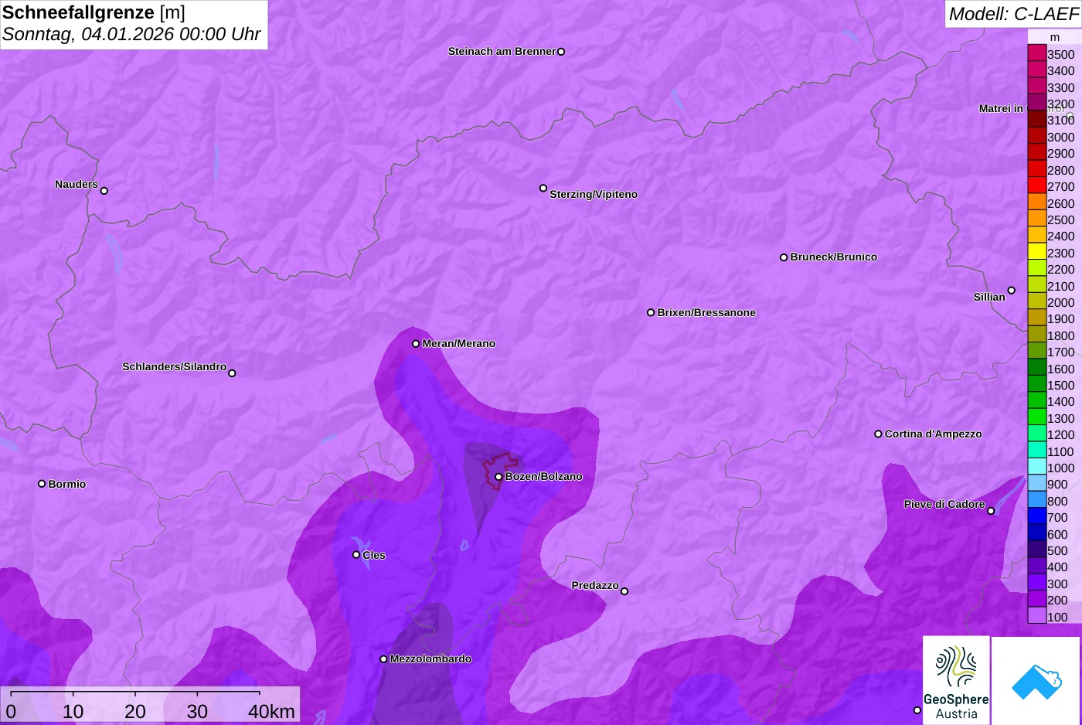
Task: Click the Sterzing/Vipiteno location dot
Action: (543, 188)
